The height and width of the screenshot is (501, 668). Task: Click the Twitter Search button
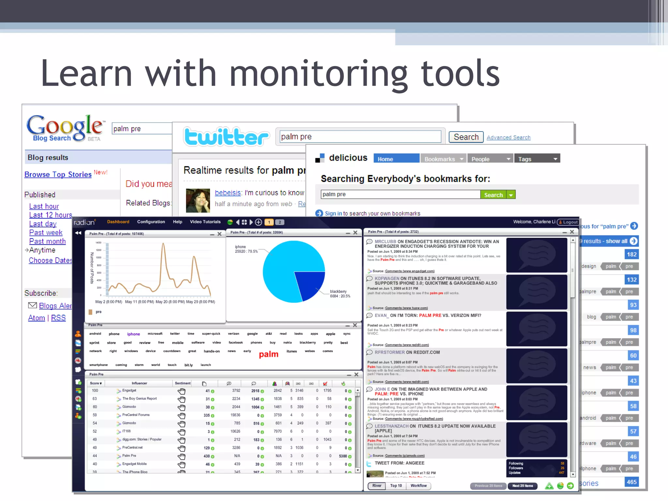466,137
